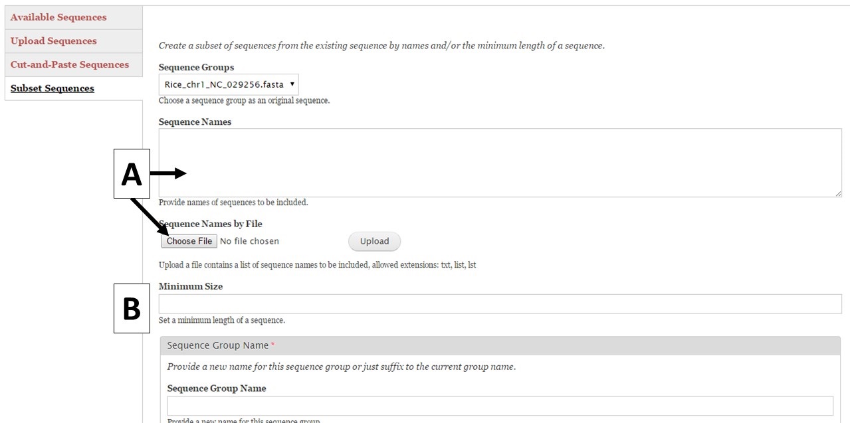850x423 pixels.
Task: Go to the Cut-and-Paste Sequences tab
Action: (x=70, y=65)
